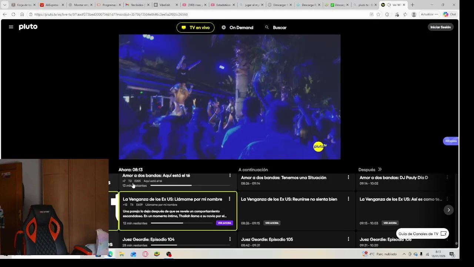This screenshot has width=474, height=267.
Task: Click the Iniciar Sesión button
Action: pyautogui.click(x=441, y=27)
